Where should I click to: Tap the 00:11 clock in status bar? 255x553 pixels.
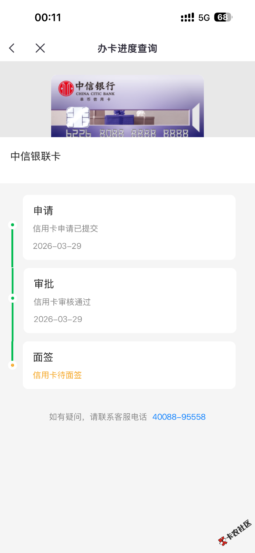[48, 17]
